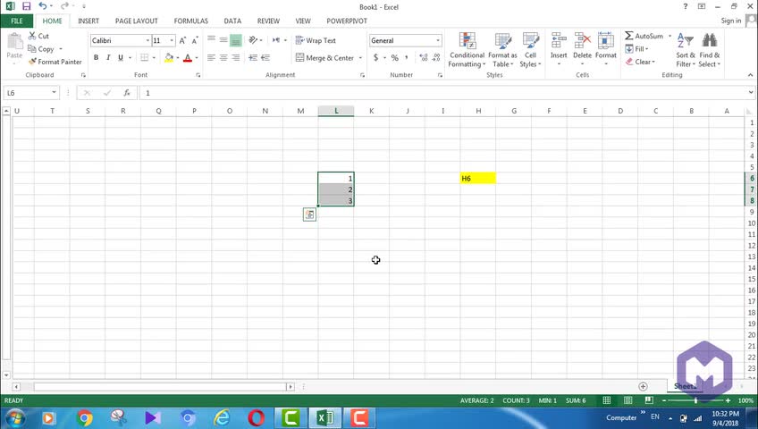Click the Name Box showing L6
758x429 pixels.
pyautogui.click(x=27, y=93)
